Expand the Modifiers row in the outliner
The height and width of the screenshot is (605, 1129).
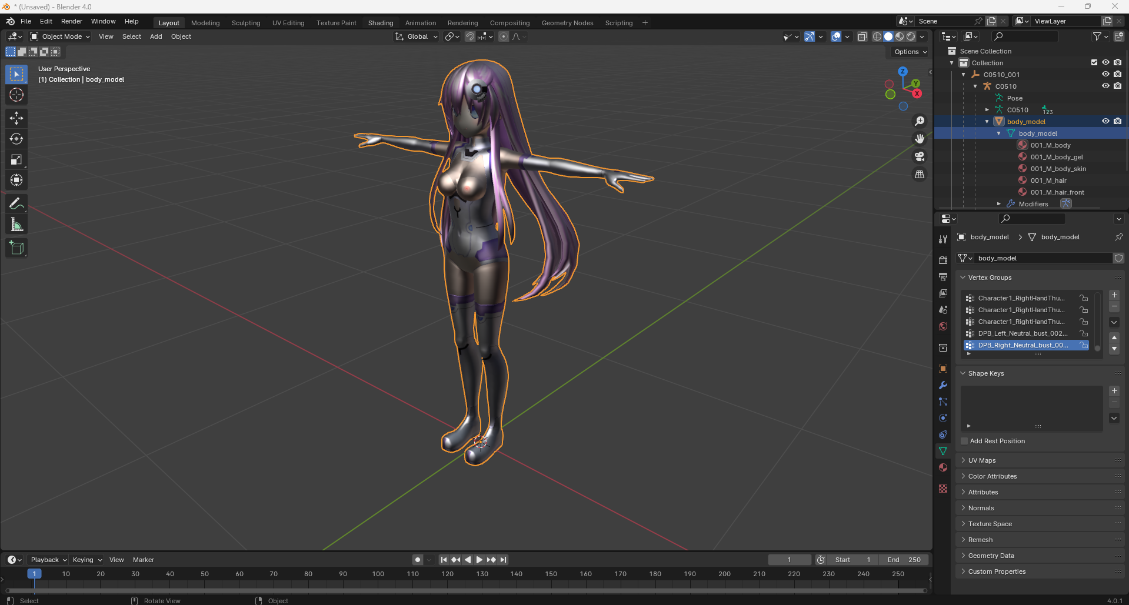(999, 204)
